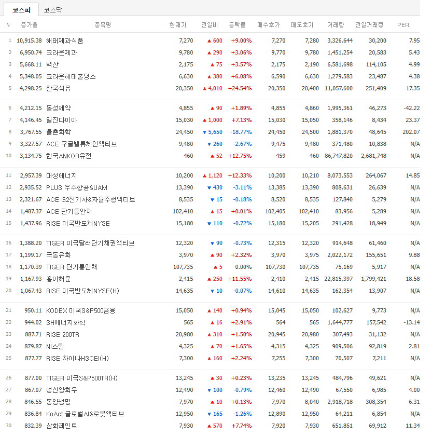Image resolution: width=432 pixels, height=436 pixels.
Task: Open 대성에너지 stock page
Action: (x=61, y=176)
